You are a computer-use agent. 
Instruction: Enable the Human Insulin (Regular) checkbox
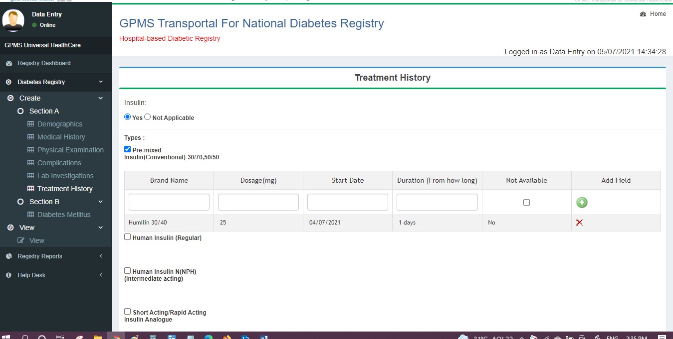pos(128,237)
